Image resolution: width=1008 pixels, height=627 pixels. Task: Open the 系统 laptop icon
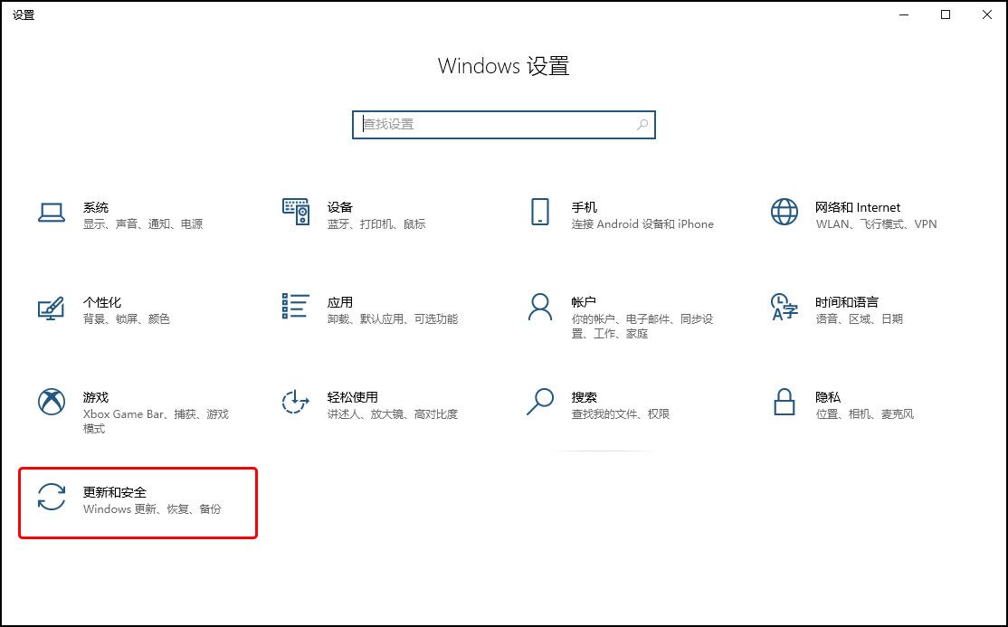pos(52,213)
